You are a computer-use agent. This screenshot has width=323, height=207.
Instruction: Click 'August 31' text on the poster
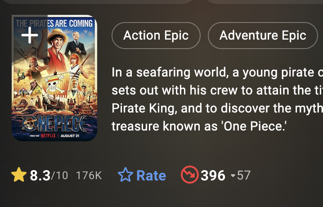click(70, 135)
